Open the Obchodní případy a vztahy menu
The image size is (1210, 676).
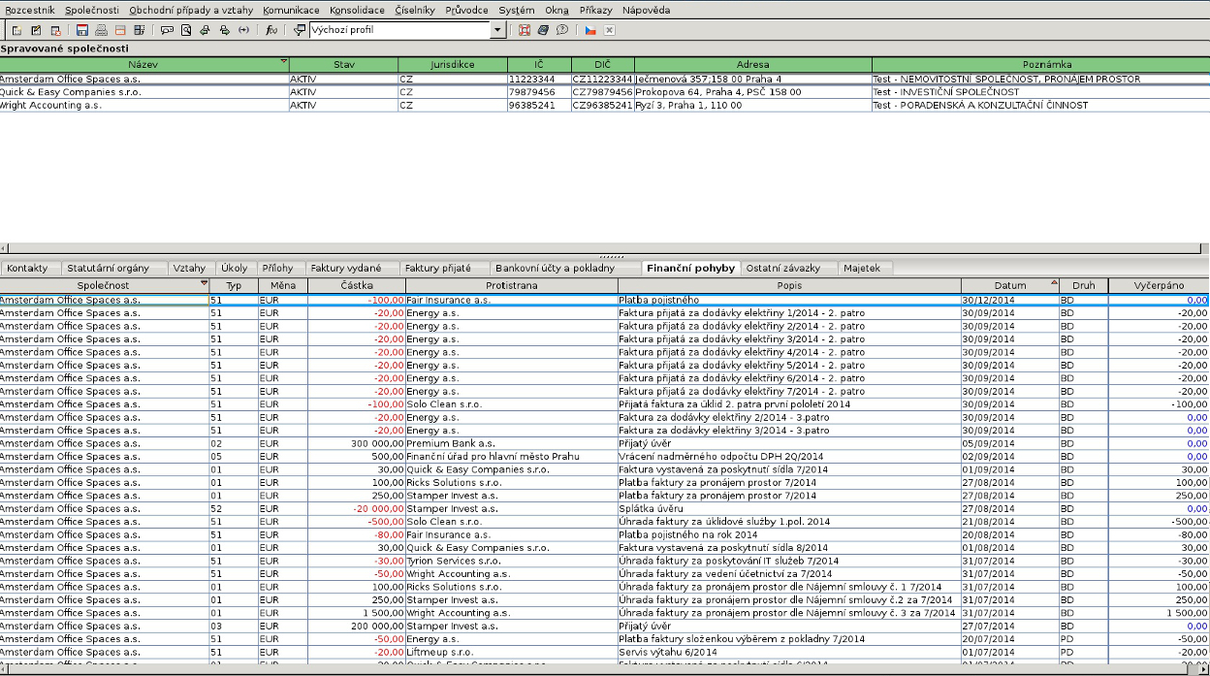[x=191, y=10]
